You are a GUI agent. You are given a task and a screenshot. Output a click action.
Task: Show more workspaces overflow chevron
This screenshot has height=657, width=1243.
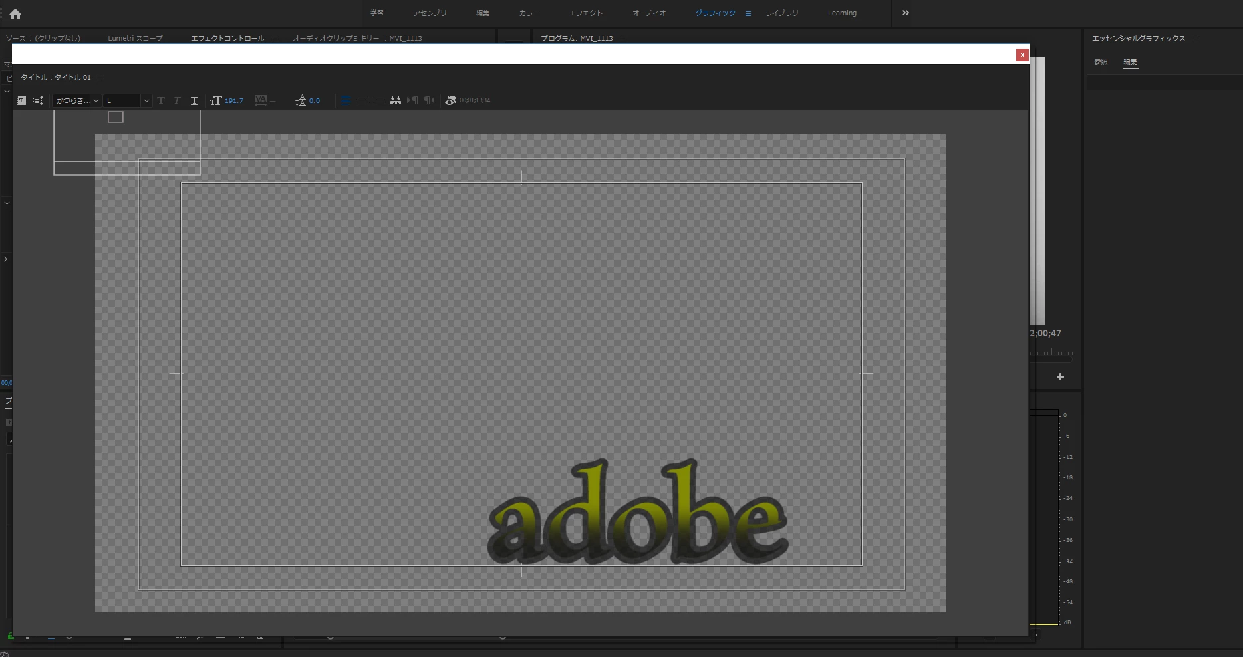click(x=905, y=13)
